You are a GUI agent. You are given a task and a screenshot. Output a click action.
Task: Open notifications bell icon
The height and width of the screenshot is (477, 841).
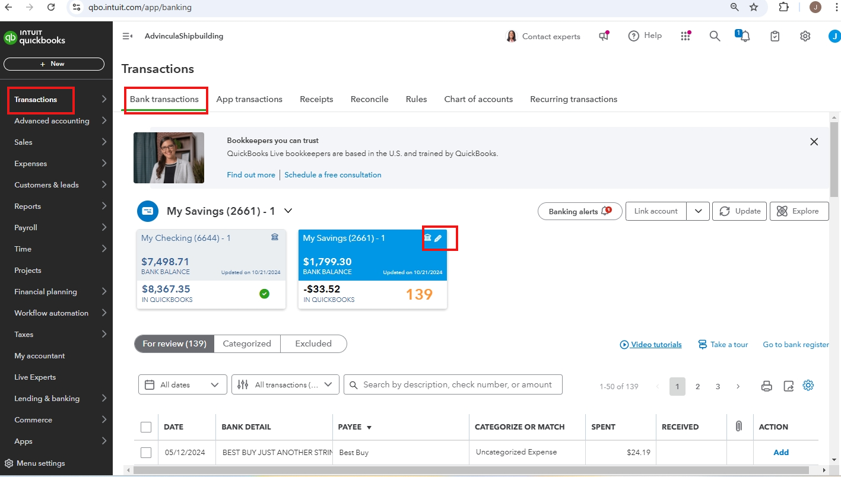tap(744, 36)
